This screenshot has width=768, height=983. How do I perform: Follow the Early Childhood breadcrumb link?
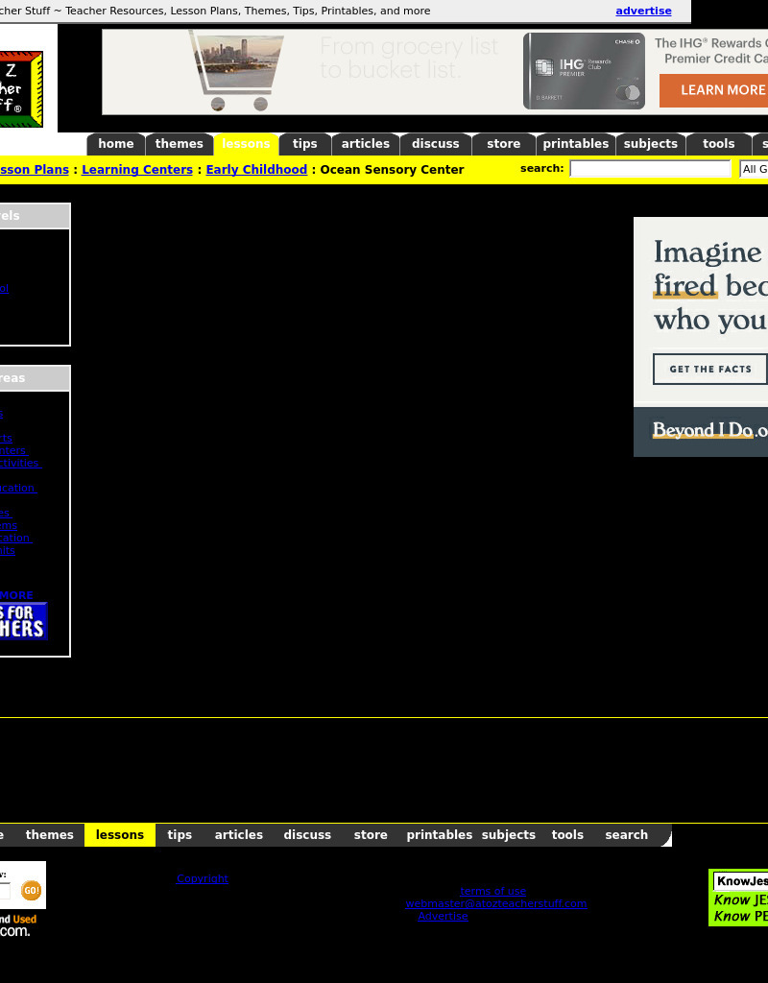click(256, 169)
